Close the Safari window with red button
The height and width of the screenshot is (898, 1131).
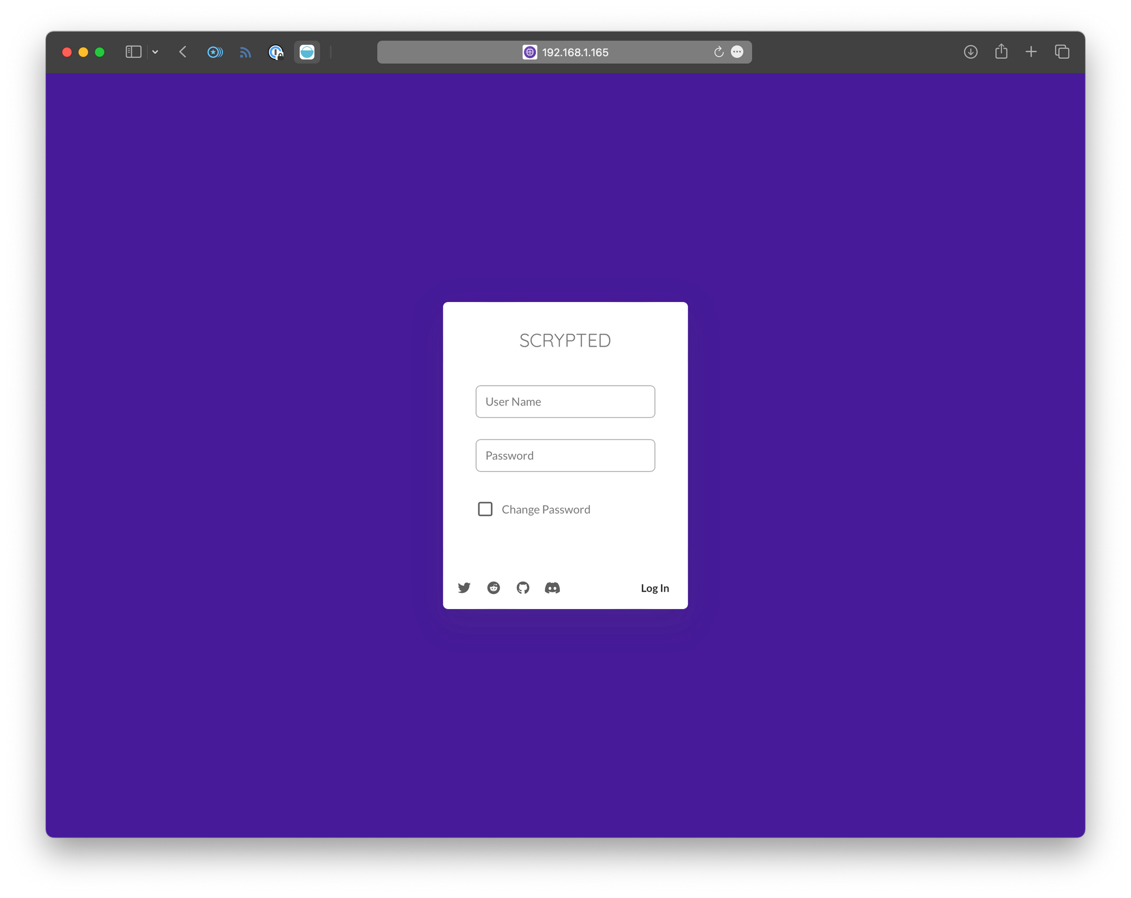point(67,52)
